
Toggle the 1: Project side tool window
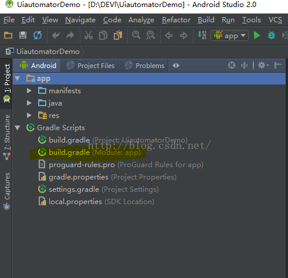pyautogui.click(x=7, y=78)
